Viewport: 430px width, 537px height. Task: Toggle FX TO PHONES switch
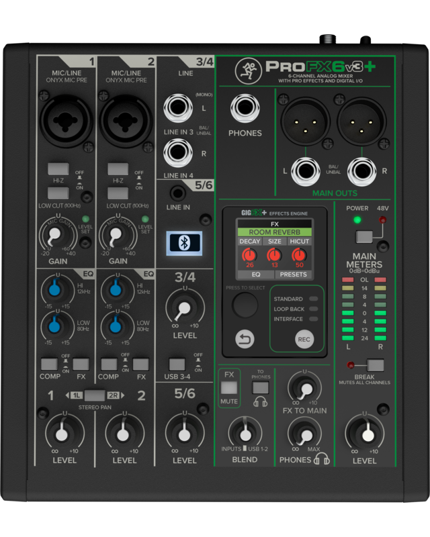[x=261, y=387]
